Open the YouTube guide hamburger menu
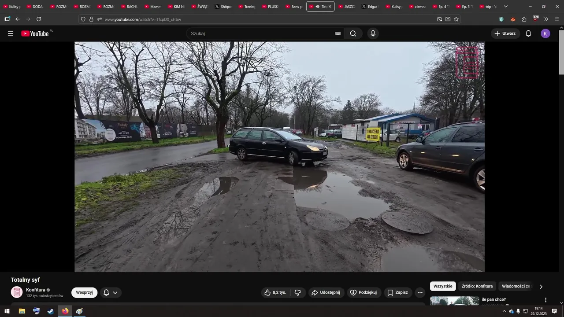Viewport: 564px width, 317px height. (11, 33)
